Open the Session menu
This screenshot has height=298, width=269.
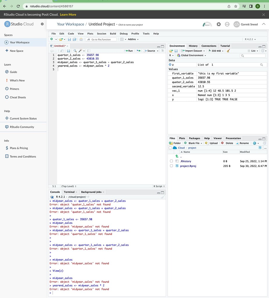(x=101, y=34)
